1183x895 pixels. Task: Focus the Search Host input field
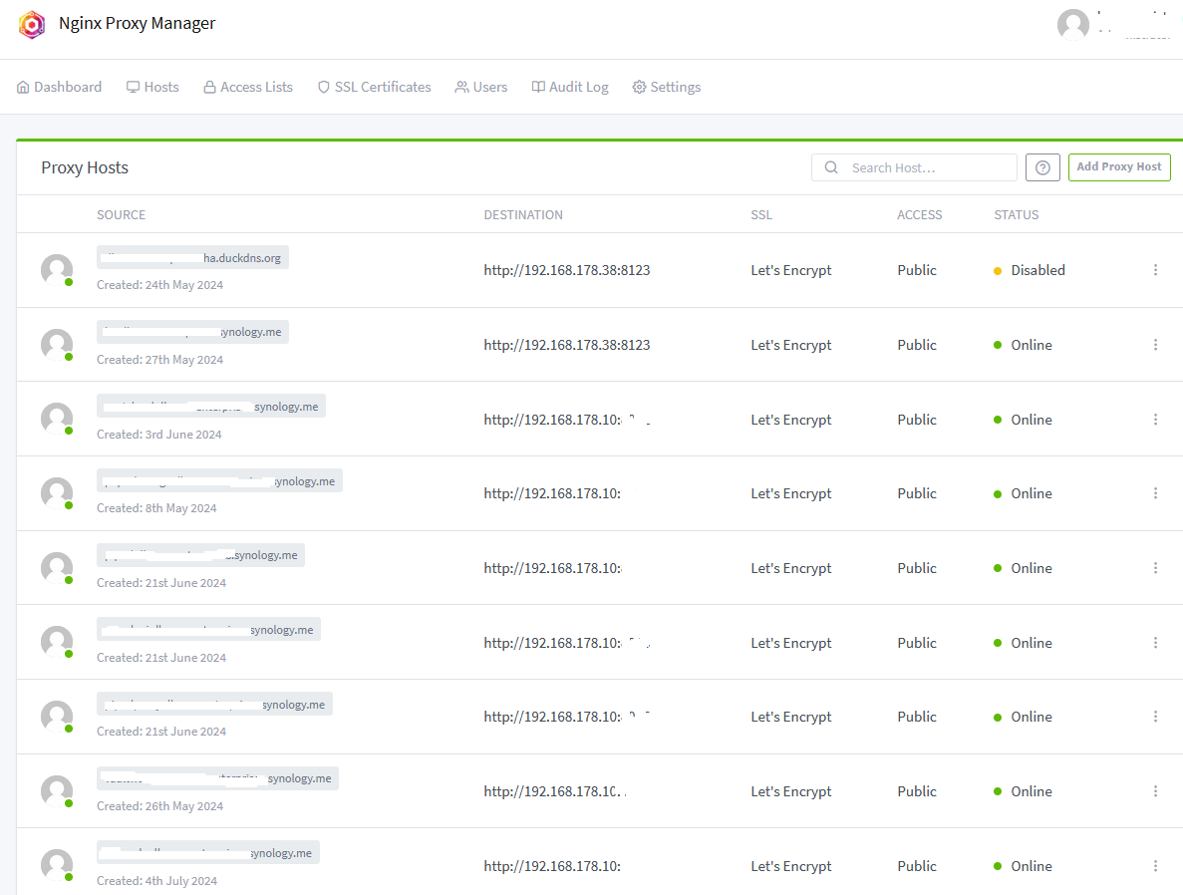coord(927,167)
